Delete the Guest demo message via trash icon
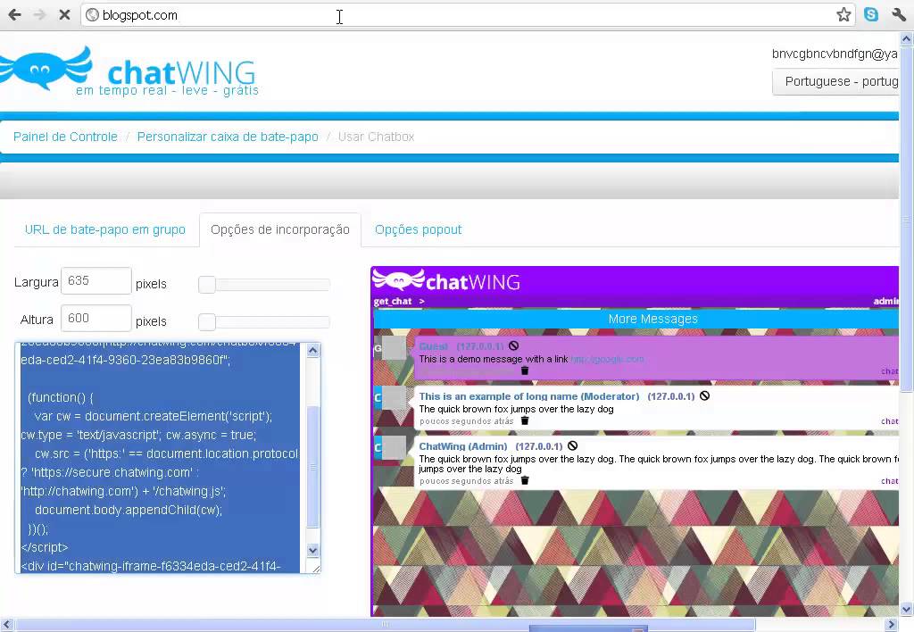Image resolution: width=914 pixels, height=632 pixels. coord(525,370)
